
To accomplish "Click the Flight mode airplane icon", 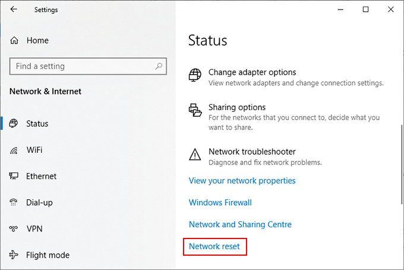I will [x=14, y=255].
